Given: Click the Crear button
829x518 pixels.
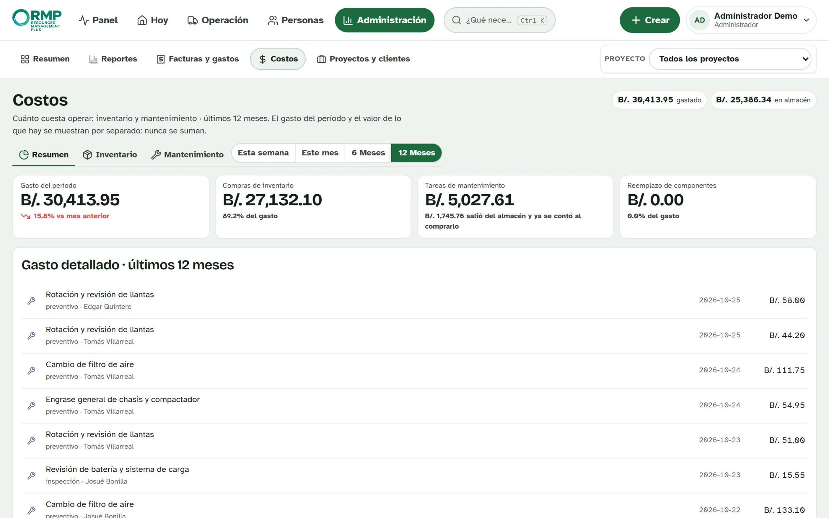Looking at the screenshot, I should 650,20.
